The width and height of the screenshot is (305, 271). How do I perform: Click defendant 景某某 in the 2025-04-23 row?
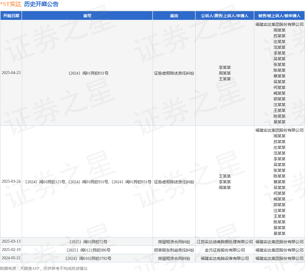point(279,122)
